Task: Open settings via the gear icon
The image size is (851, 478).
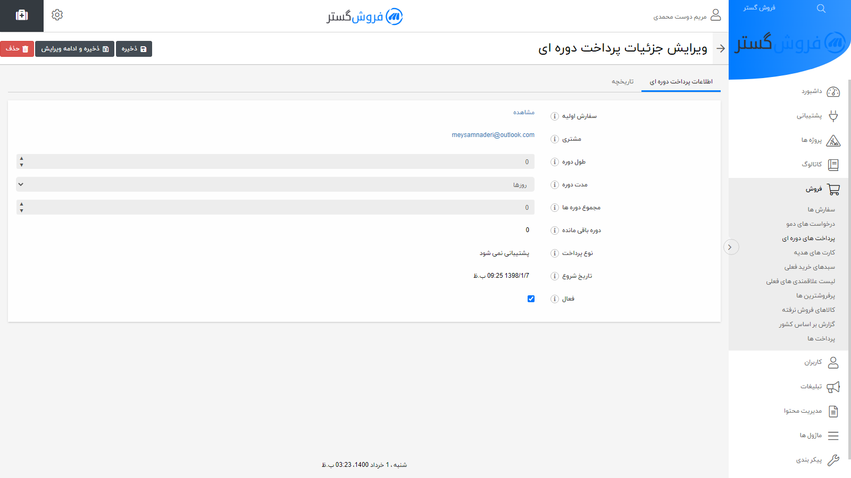Action: point(57,15)
